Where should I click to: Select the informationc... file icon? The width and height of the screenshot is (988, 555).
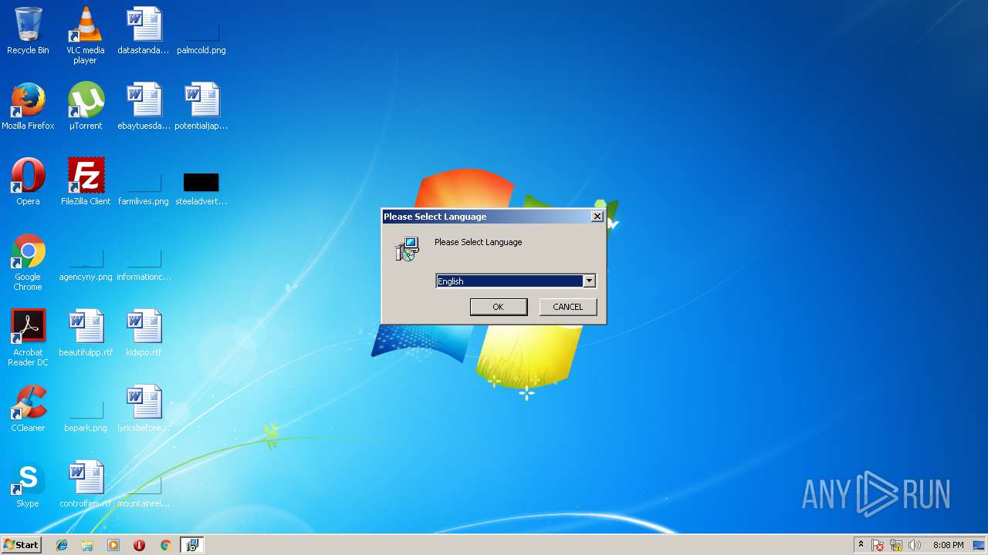pos(144,264)
